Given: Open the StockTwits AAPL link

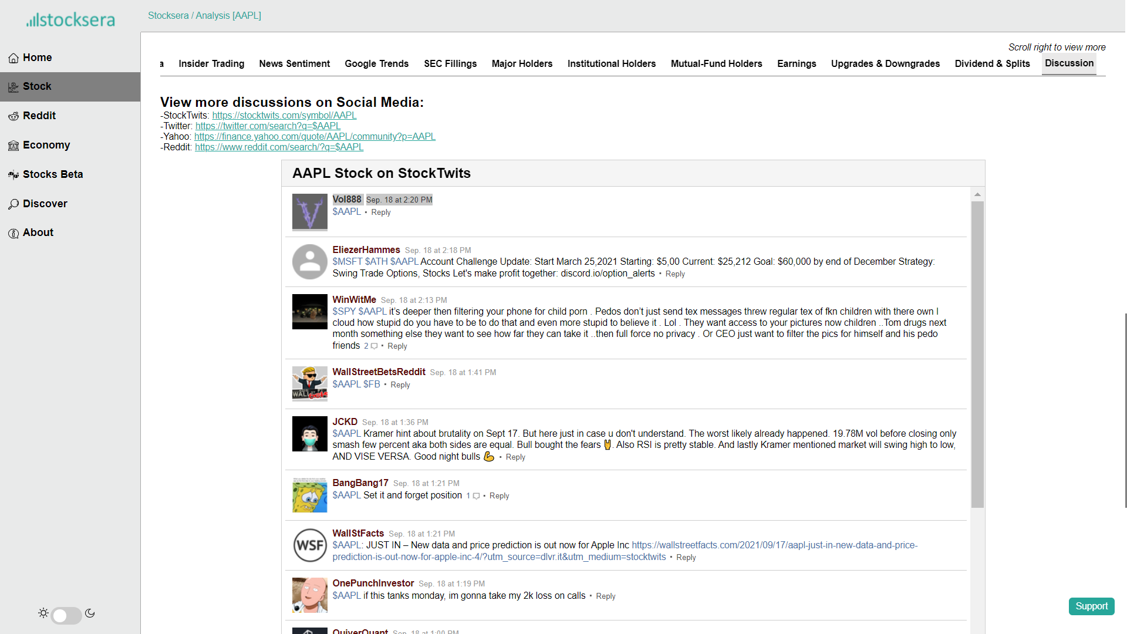Looking at the screenshot, I should [284, 116].
